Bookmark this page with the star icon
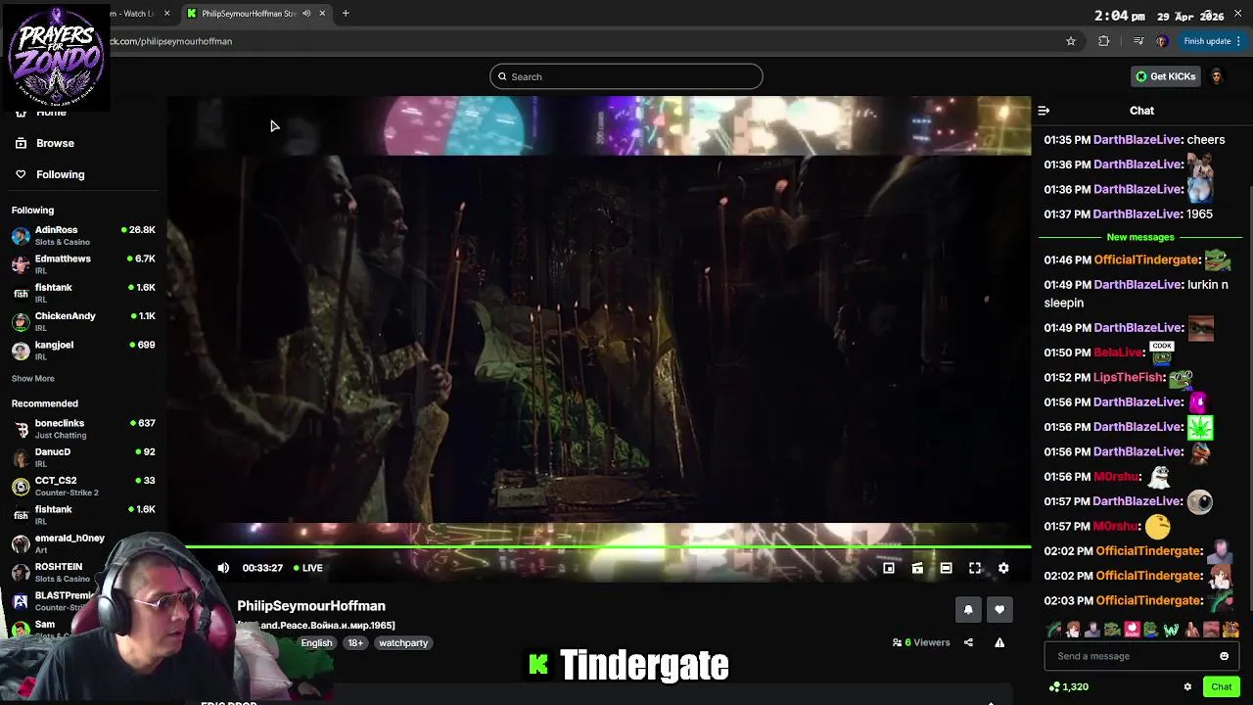The image size is (1253, 705). 1071,41
